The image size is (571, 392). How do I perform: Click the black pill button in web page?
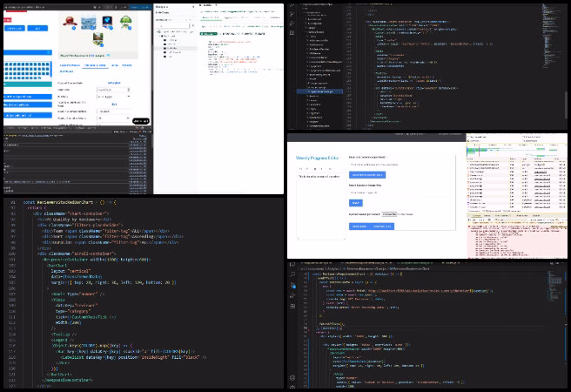[141, 121]
